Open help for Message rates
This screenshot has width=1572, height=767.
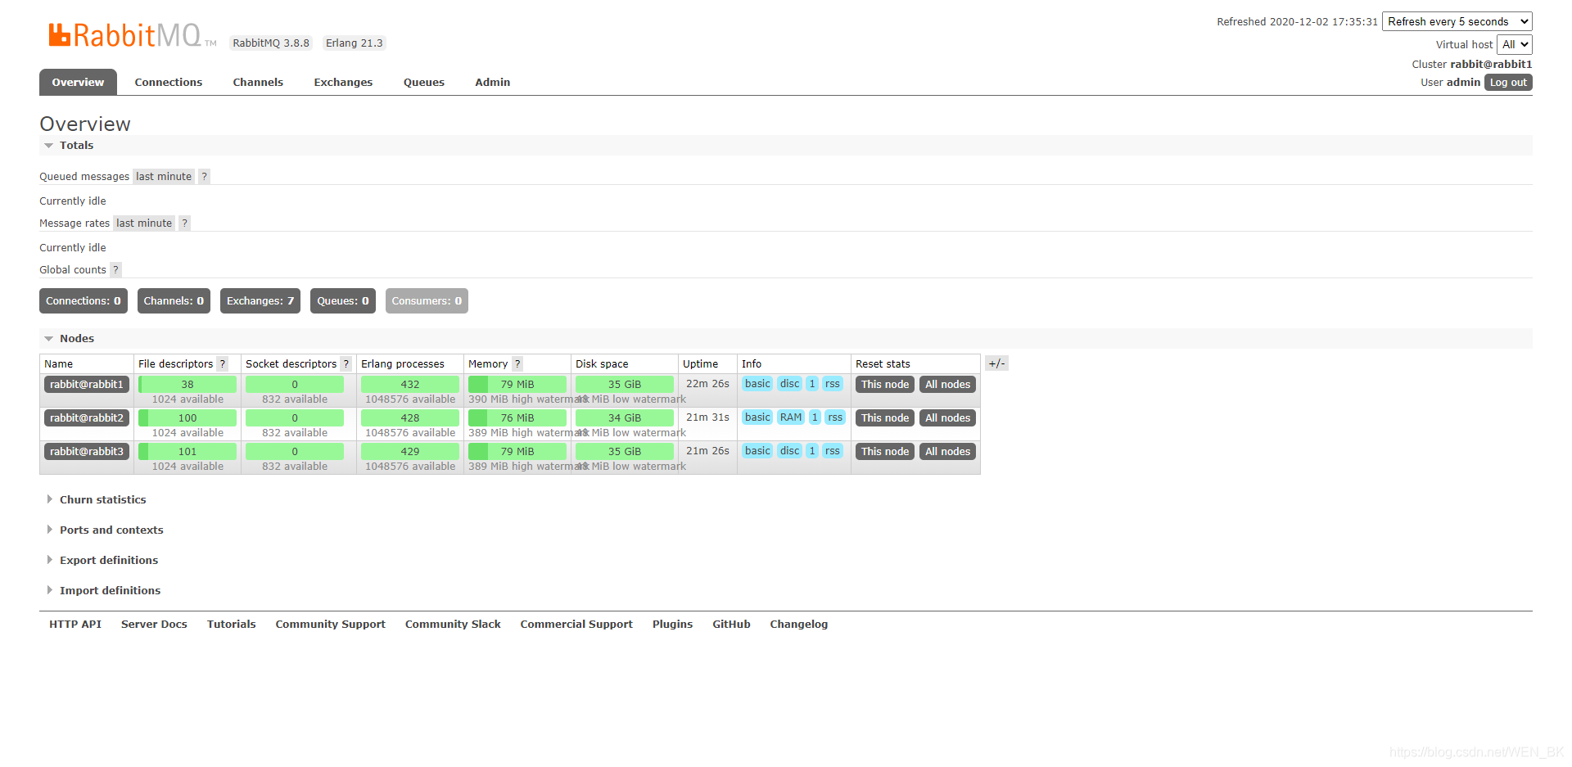click(x=185, y=223)
